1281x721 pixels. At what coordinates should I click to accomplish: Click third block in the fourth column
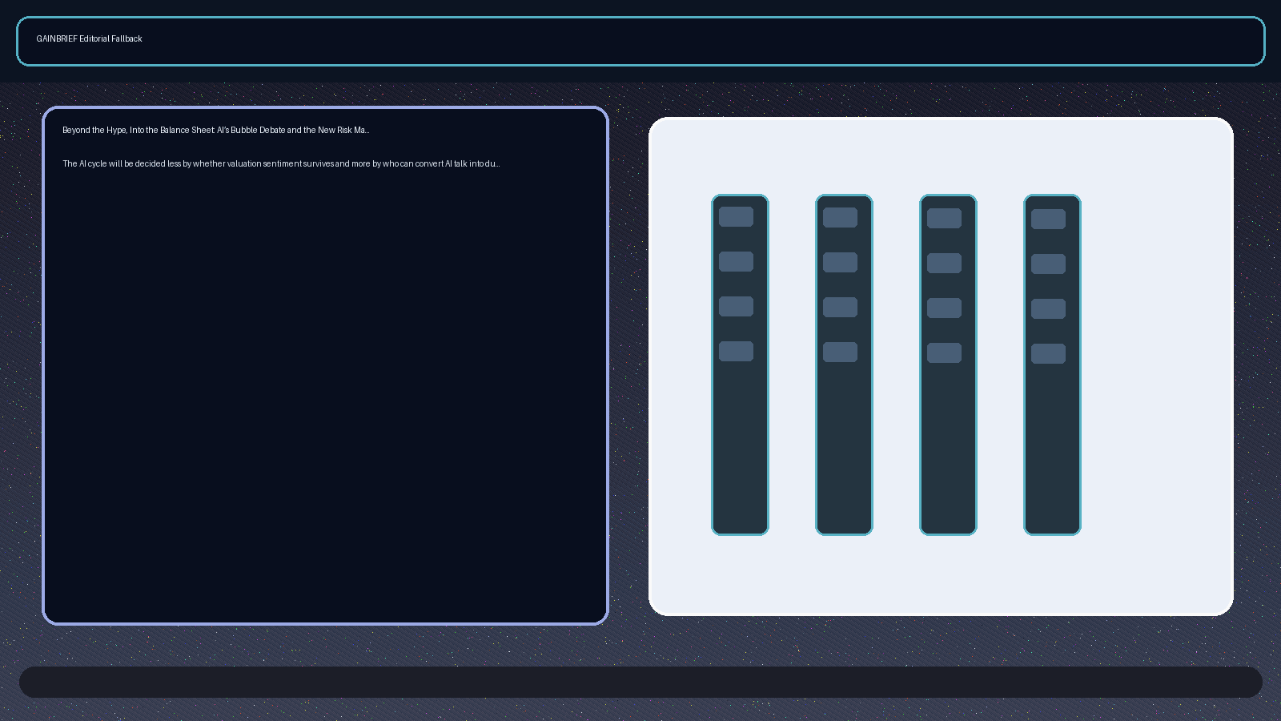click(x=1048, y=309)
